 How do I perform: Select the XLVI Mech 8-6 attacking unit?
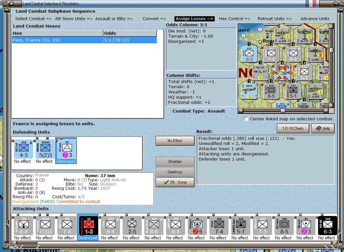pos(154,226)
